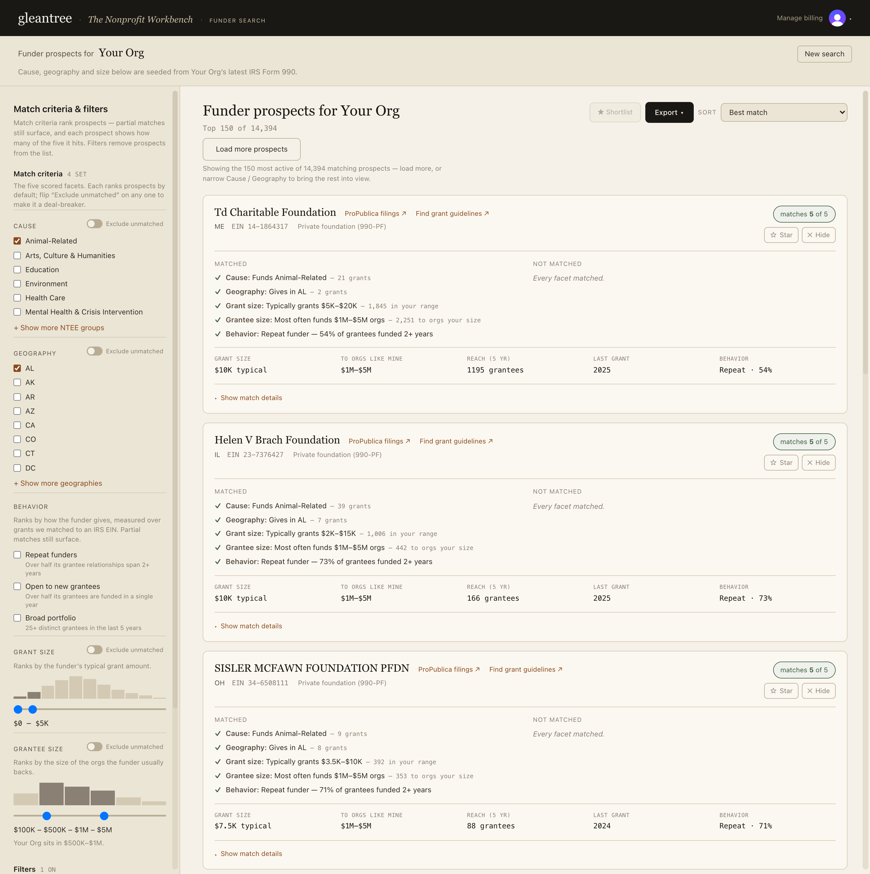Open ProPublica filings for Helen V Brach

tap(379, 441)
